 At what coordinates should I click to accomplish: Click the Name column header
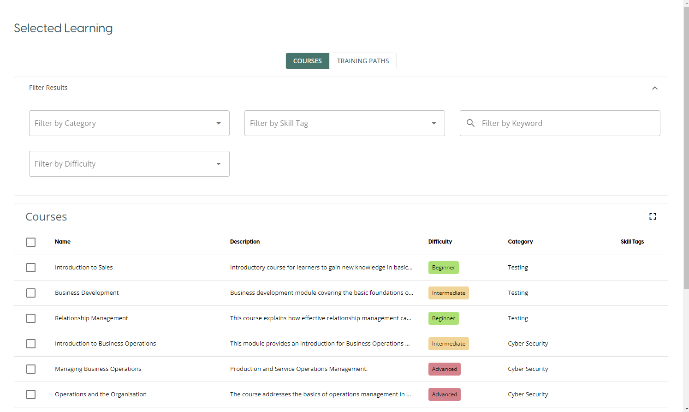pos(63,242)
